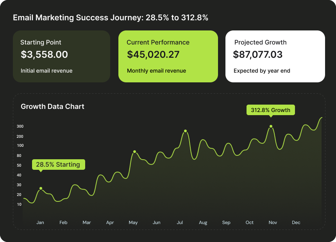
Task: Click the main dashboard title heading
Action: click(x=111, y=18)
